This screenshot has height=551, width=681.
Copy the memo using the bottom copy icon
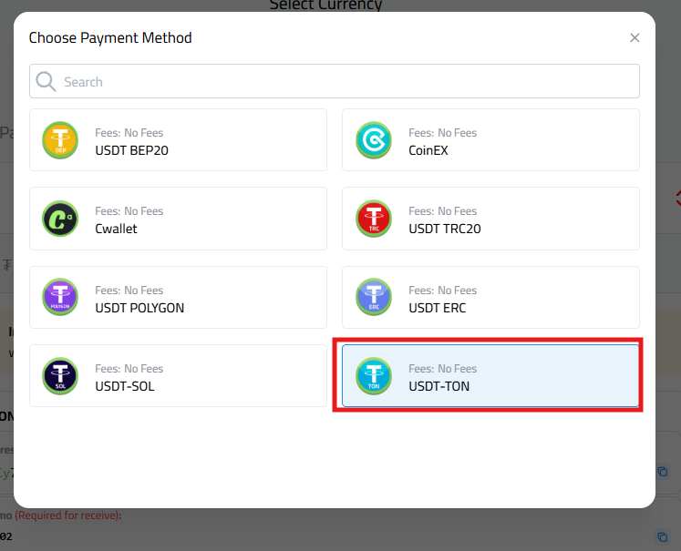(662, 536)
